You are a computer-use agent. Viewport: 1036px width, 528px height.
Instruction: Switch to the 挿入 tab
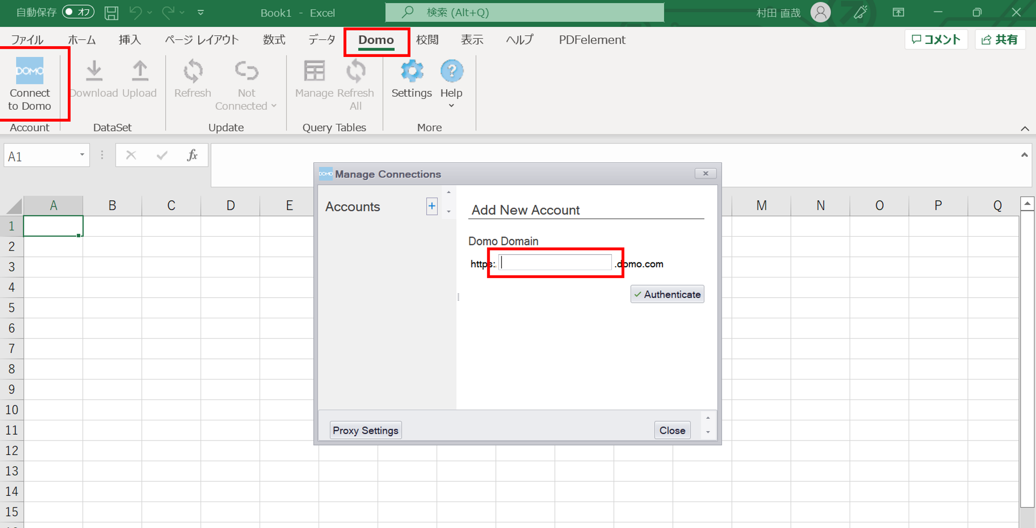point(129,40)
